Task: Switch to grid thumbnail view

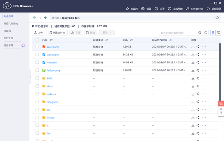Action: click(x=218, y=33)
